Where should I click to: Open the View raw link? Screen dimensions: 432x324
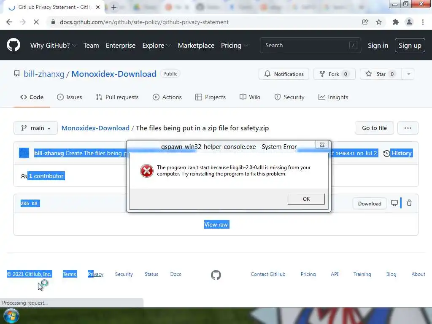pos(216,224)
